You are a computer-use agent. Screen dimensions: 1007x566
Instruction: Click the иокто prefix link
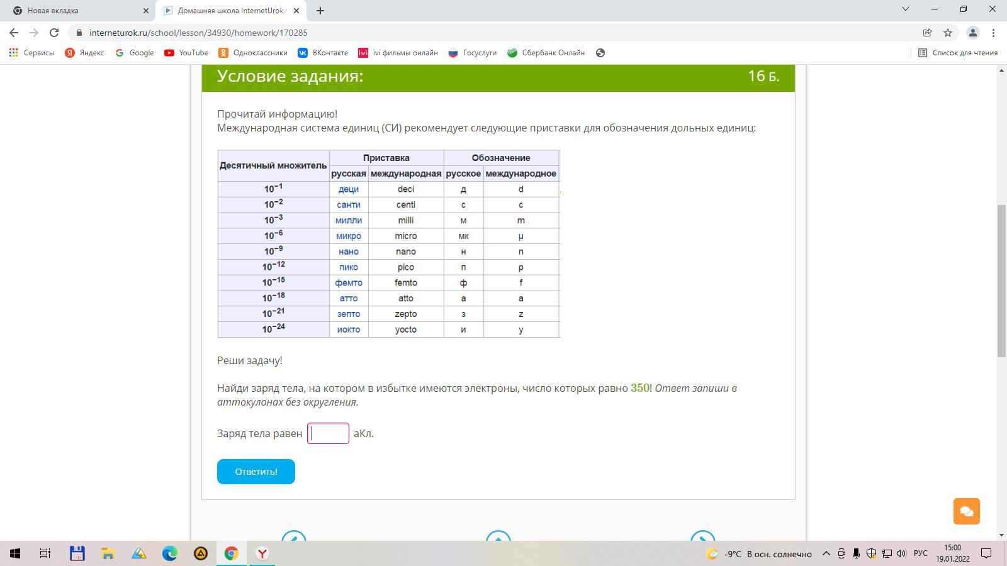click(x=348, y=330)
